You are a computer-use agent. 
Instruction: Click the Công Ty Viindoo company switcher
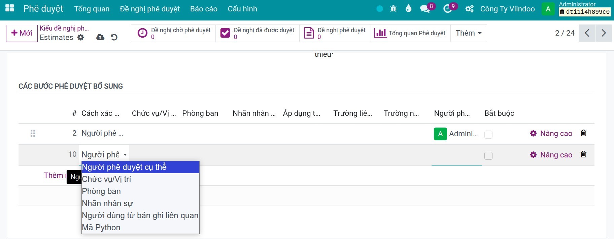507,9
